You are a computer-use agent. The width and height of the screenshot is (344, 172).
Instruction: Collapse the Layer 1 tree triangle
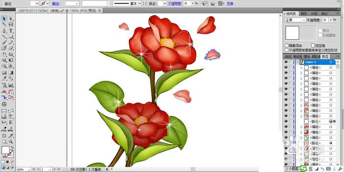pyautogui.click(x=298, y=62)
